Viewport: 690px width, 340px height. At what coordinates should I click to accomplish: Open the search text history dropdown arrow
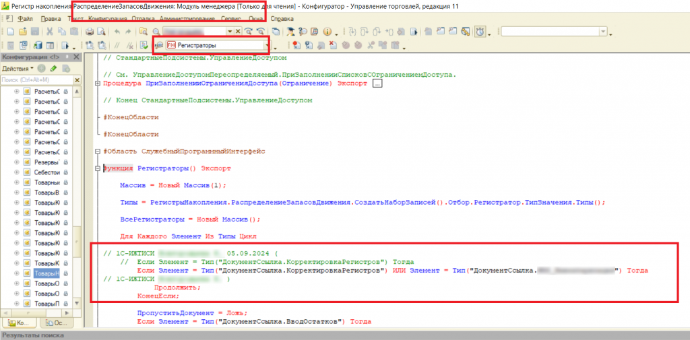point(230,31)
